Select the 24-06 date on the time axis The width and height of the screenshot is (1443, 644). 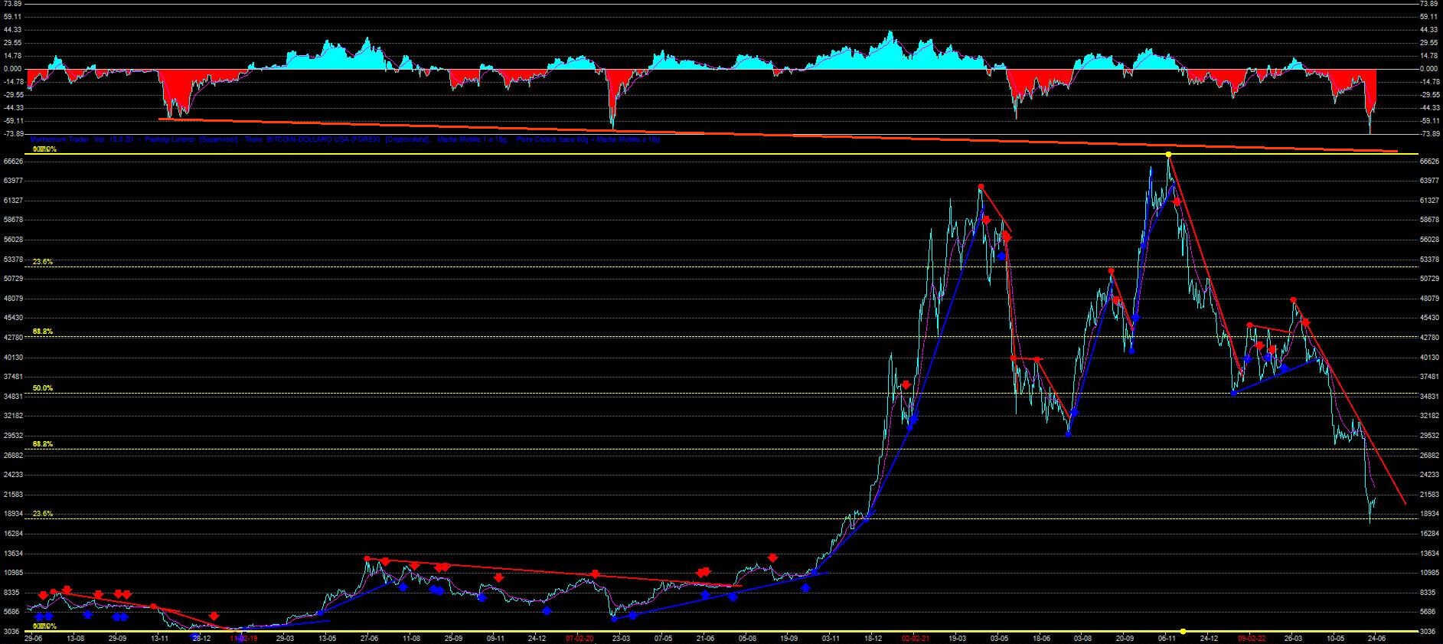pos(1376,638)
